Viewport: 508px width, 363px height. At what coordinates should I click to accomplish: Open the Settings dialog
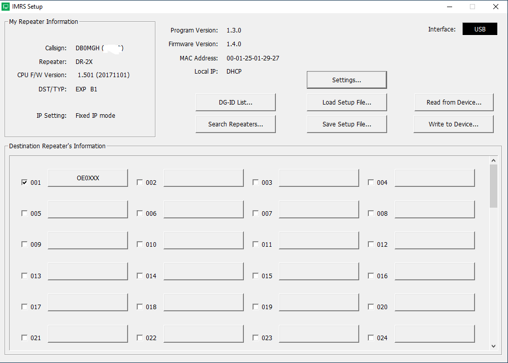(x=346, y=80)
